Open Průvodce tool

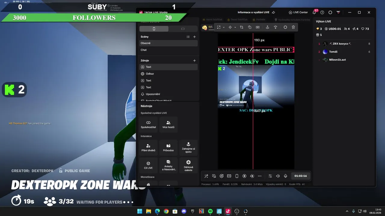point(168,148)
